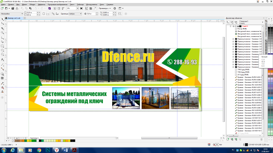Click the Import icon in toolbar
Viewport: 273px width, 153px height.
(55, 8)
